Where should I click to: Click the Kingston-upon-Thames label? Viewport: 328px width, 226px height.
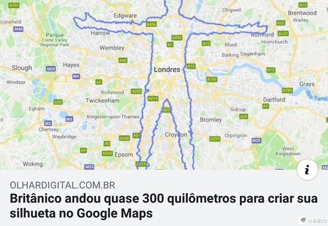pos(113,117)
